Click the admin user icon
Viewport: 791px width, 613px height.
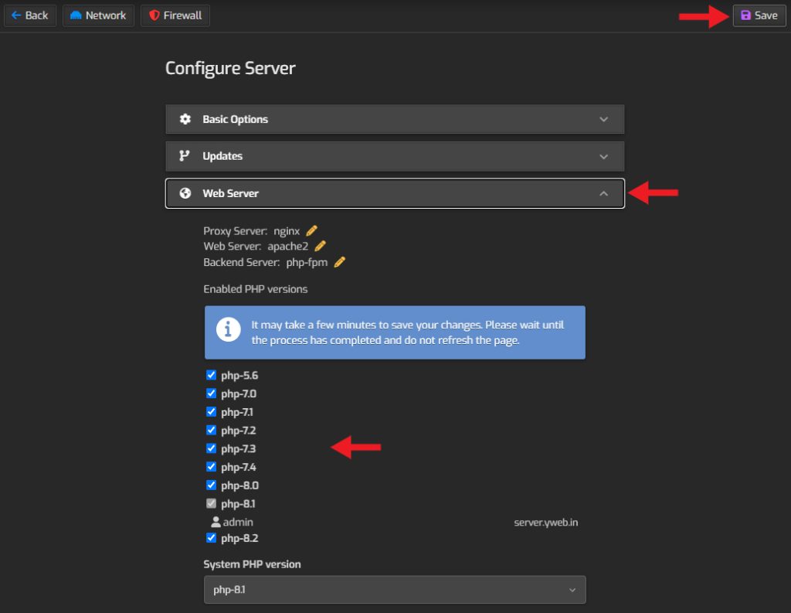click(x=216, y=522)
